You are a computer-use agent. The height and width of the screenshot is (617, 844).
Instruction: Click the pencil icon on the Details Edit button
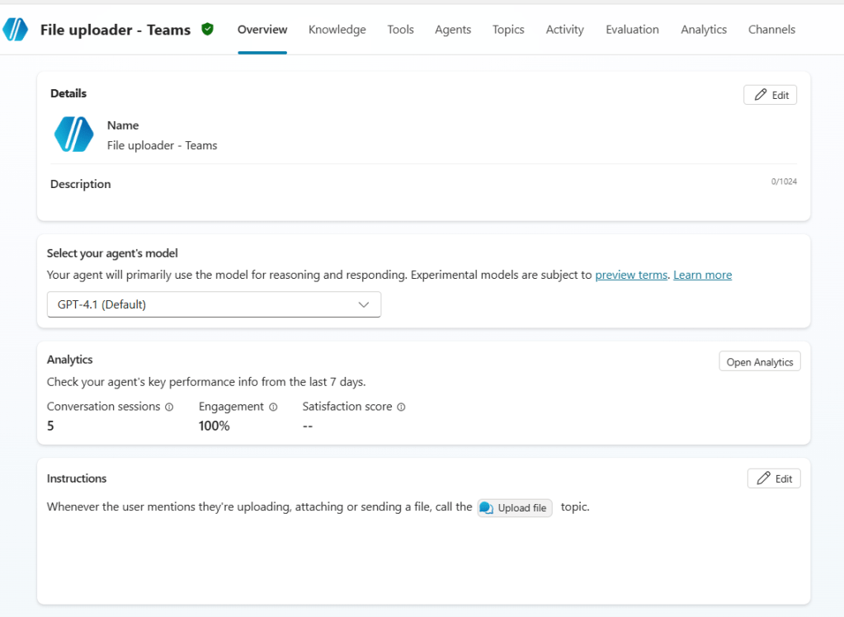[x=759, y=94]
